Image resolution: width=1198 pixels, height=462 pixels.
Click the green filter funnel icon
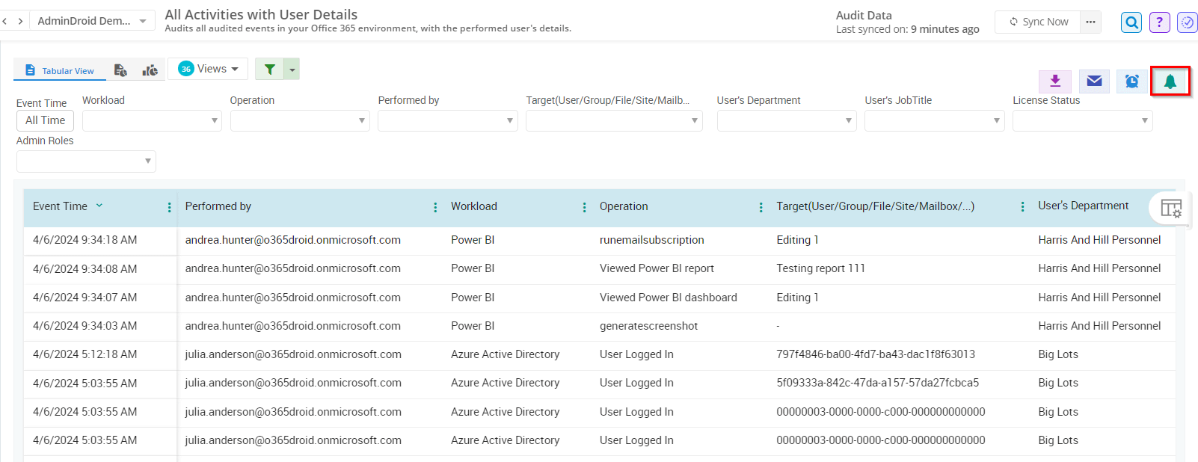pos(269,70)
